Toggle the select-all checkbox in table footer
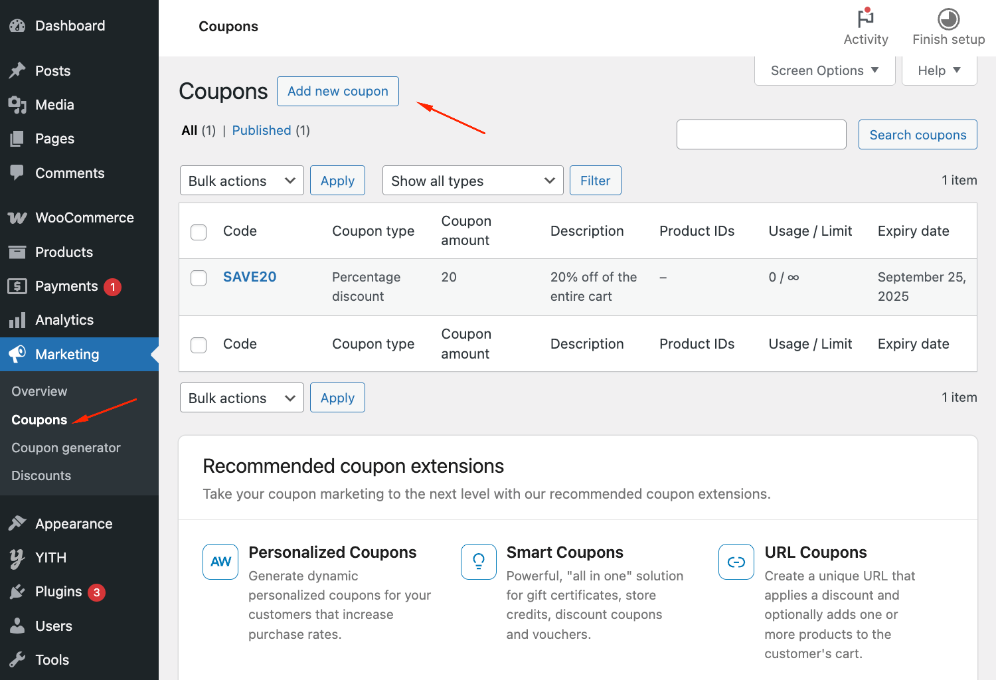This screenshot has width=996, height=680. [199, 345]
